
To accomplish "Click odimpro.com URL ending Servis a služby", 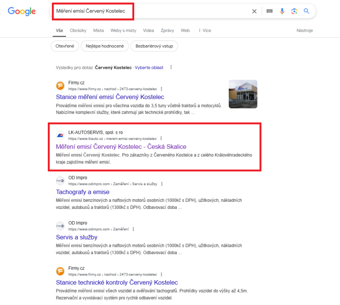I will coord(112,184).
